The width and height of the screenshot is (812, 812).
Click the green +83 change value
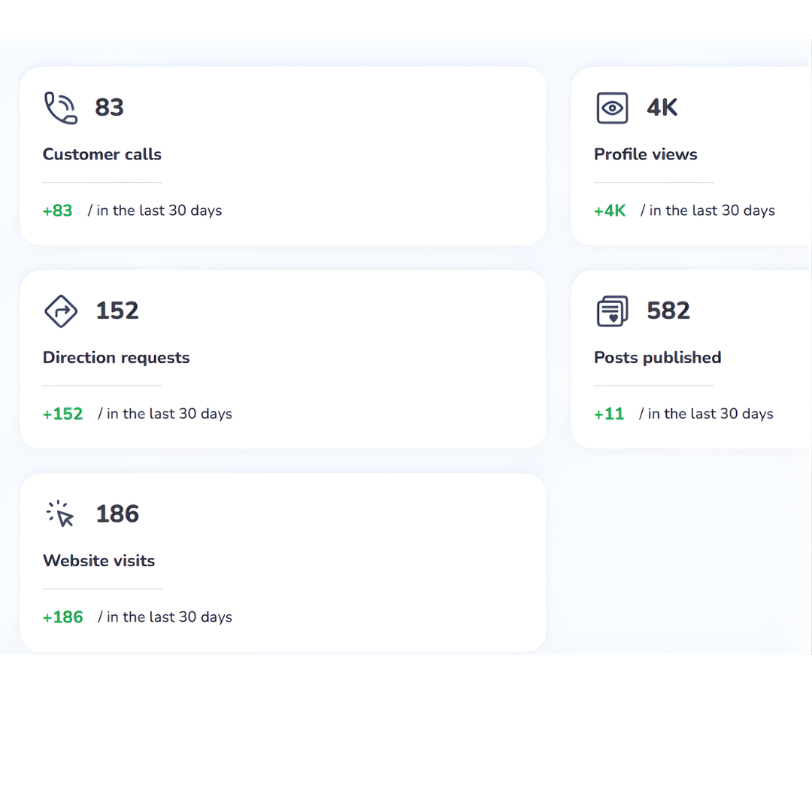57,211
